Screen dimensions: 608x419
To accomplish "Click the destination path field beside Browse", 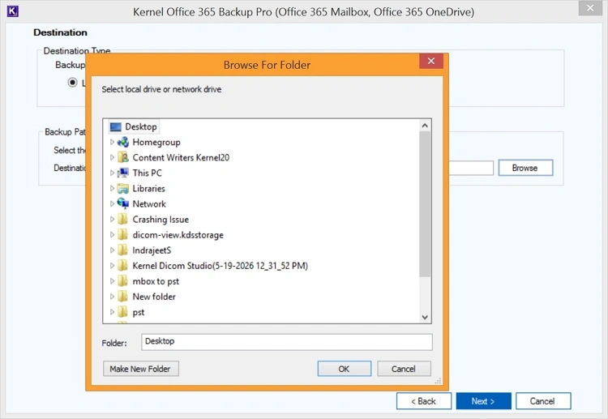I will (471, 168).
